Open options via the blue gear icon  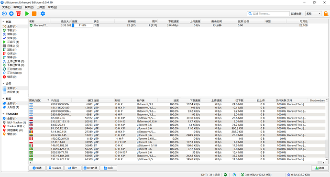click(43, 14)
